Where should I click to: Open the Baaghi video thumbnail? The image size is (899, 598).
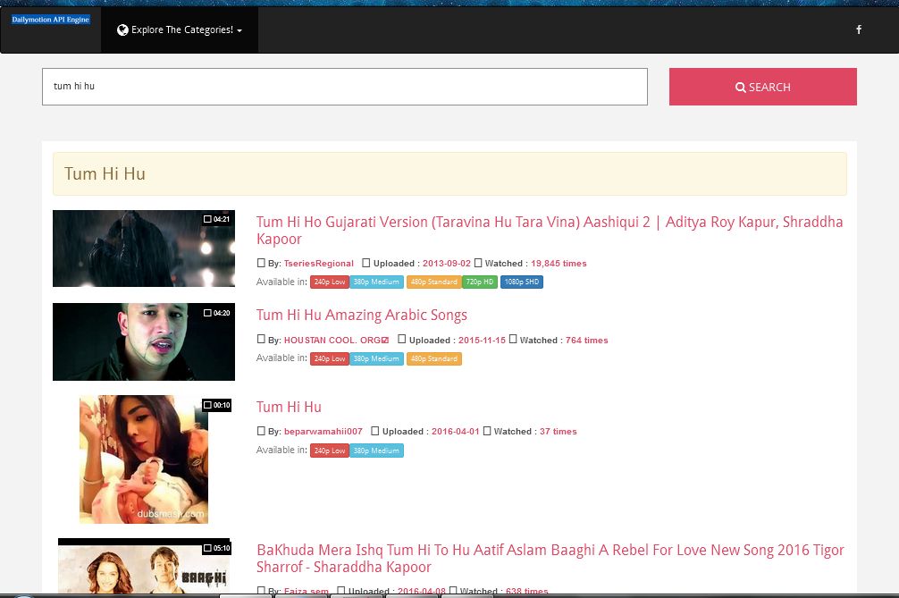coord(143,569)
